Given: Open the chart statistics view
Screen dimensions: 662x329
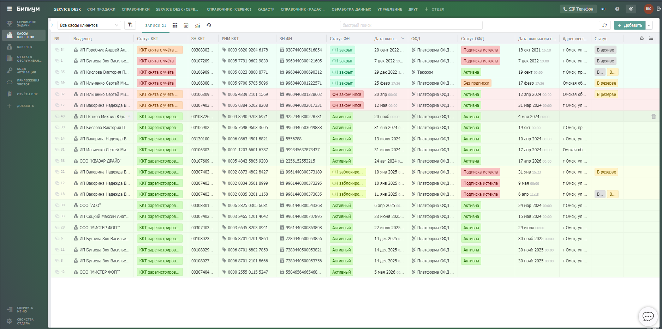Looking at the screenshot, I should coord(197,25).
